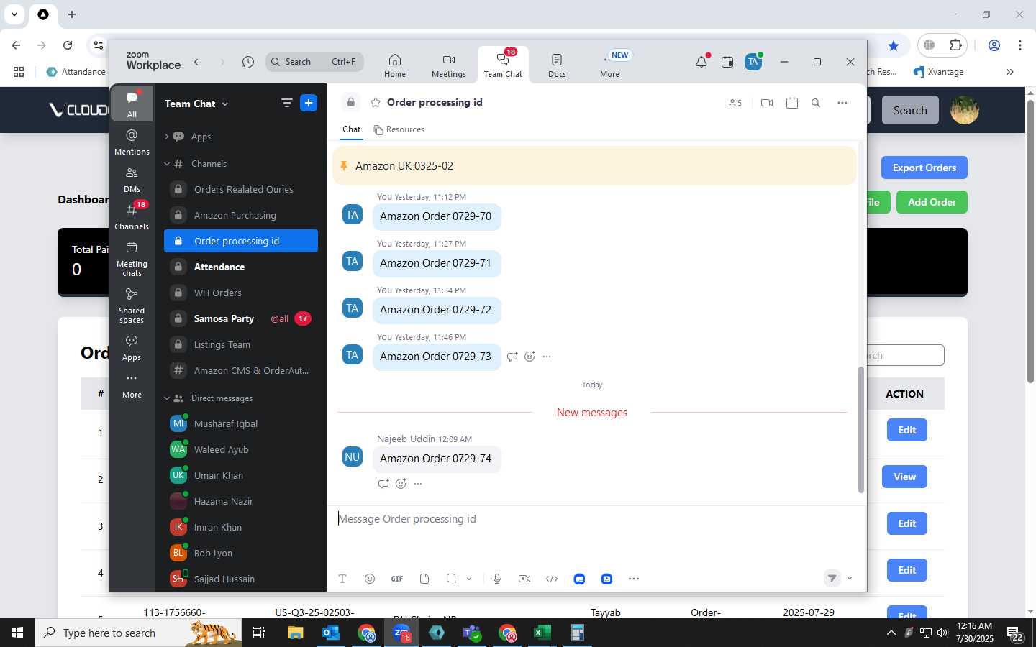Open the Samosa Party channel
The height and width of the screenshot is (647, 1036).
tap(241, 318)
